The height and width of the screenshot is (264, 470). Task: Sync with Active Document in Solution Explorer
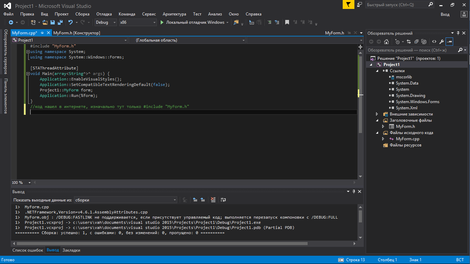(409, 42)
